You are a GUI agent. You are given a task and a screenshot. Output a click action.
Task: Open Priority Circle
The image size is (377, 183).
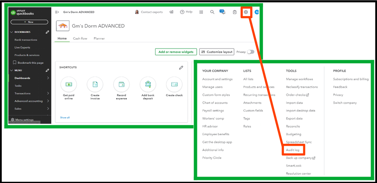(x=212, y=158)
